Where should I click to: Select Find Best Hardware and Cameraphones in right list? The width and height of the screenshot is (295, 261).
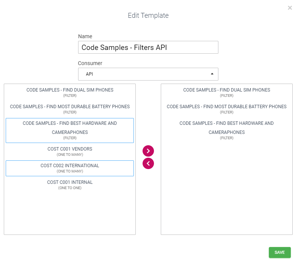tap(226, 130)
